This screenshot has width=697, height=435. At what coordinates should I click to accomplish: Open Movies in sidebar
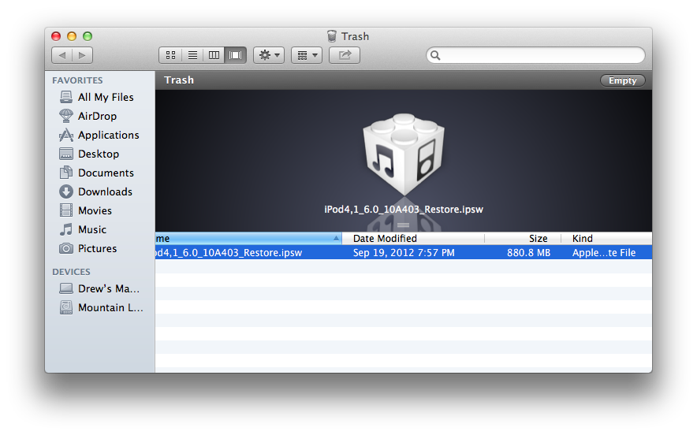[86, 210]
